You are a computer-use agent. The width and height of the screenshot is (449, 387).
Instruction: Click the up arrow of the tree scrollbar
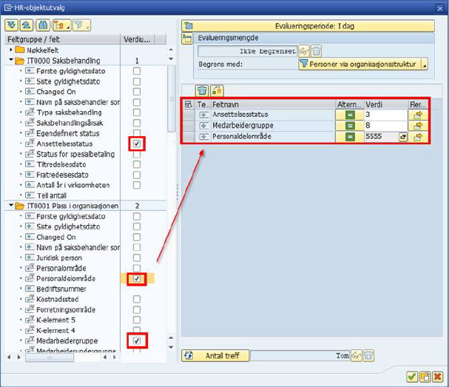171,50
